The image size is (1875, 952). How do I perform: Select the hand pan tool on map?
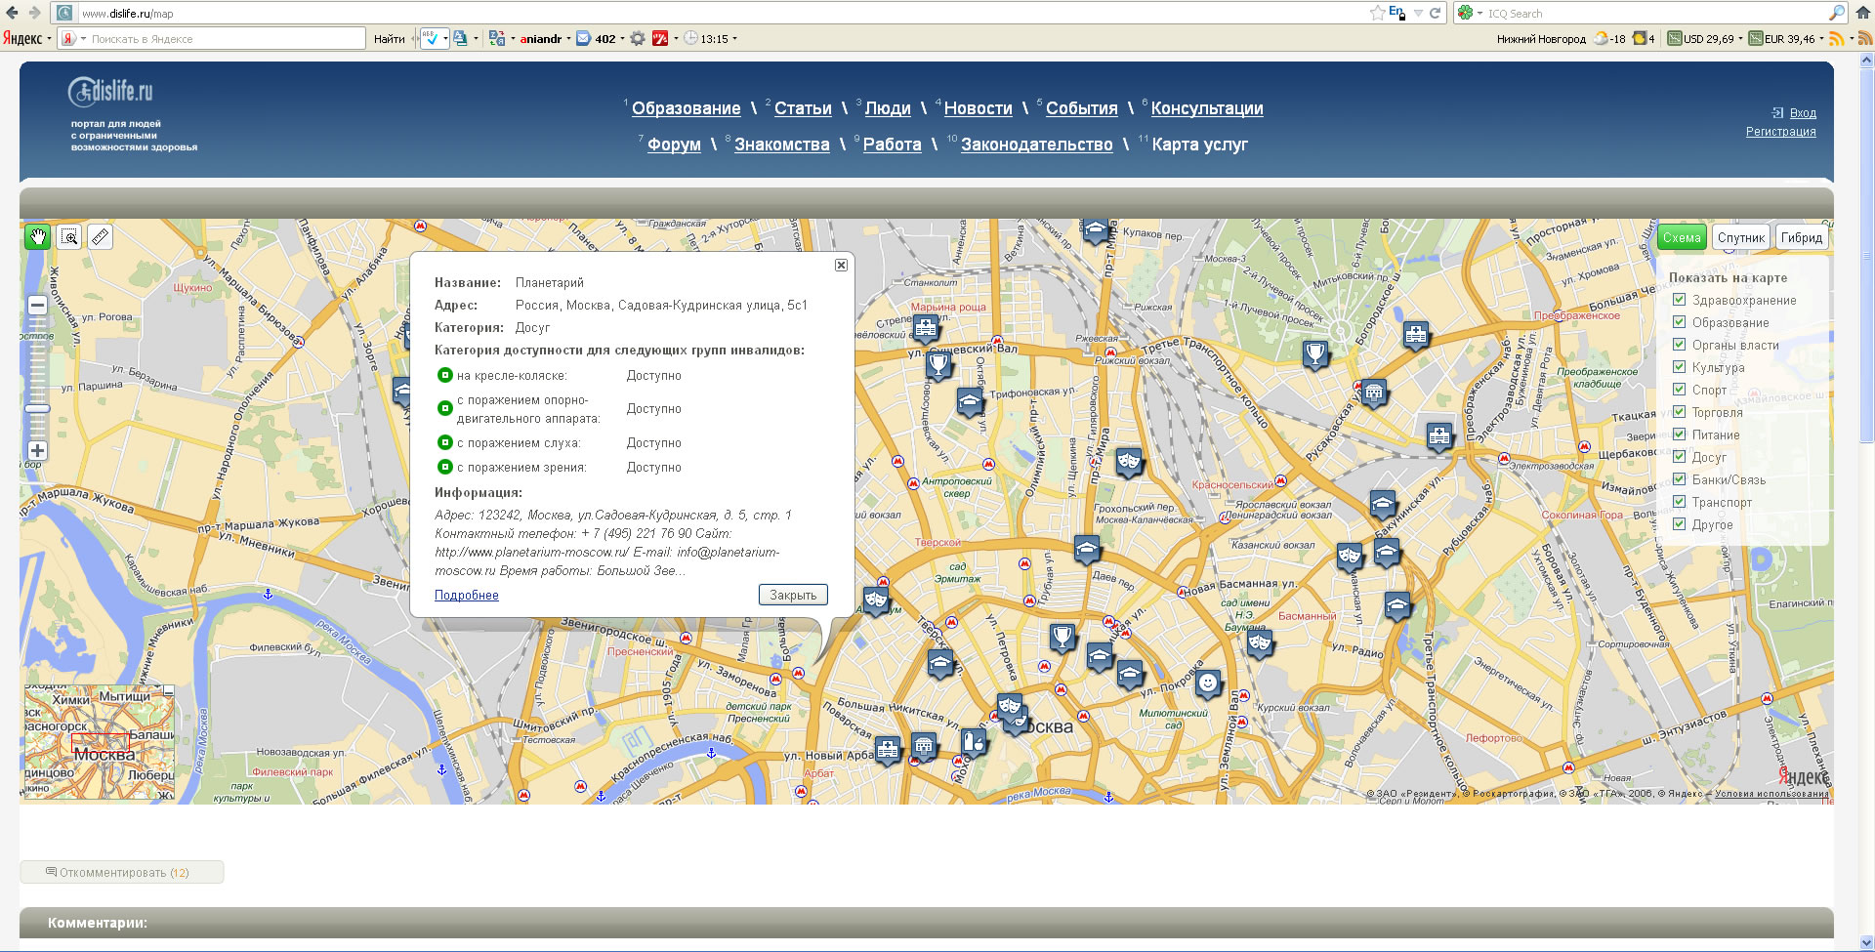coord(37,237)
